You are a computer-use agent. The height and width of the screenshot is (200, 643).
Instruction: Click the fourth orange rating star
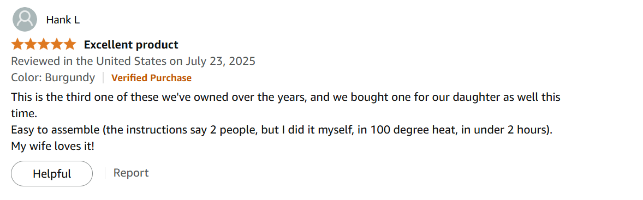tap(57, 44)
